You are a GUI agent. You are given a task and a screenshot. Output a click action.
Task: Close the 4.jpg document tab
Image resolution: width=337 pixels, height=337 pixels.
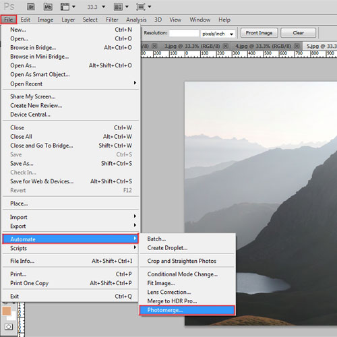[297, 47]
